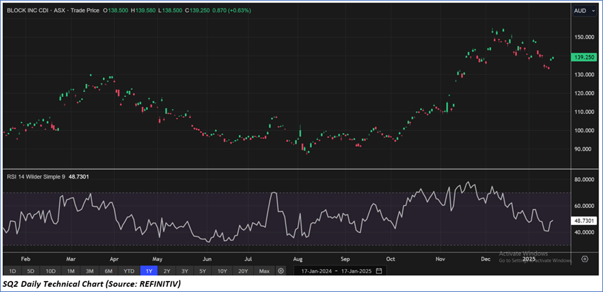Open range settings gear beside Max
The width and height of the screenshot is (603, 292).
point(281,271)
